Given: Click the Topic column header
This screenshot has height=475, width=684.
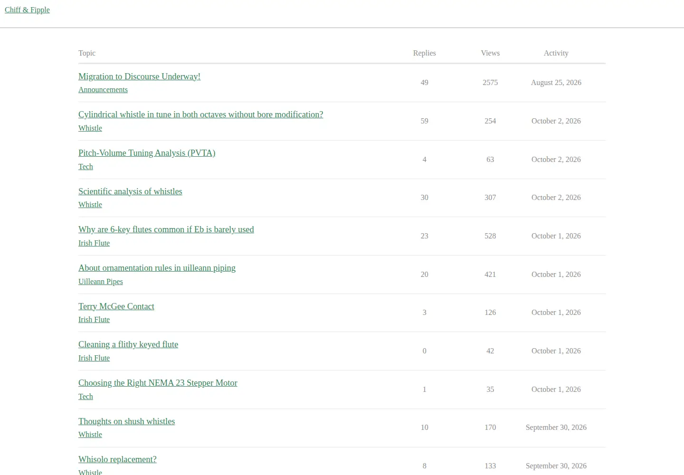Looking at the screenshot, I should (87, 53).
